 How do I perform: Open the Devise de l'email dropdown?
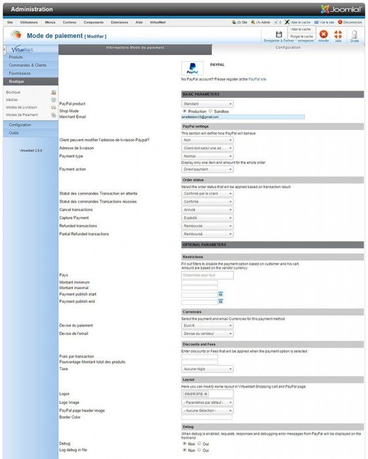[x=207, y=334]
